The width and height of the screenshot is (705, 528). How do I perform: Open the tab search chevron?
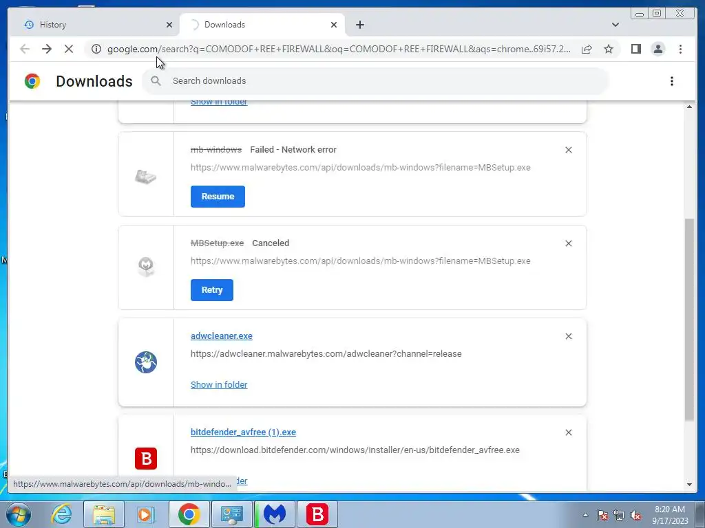[x=615, y=25]
